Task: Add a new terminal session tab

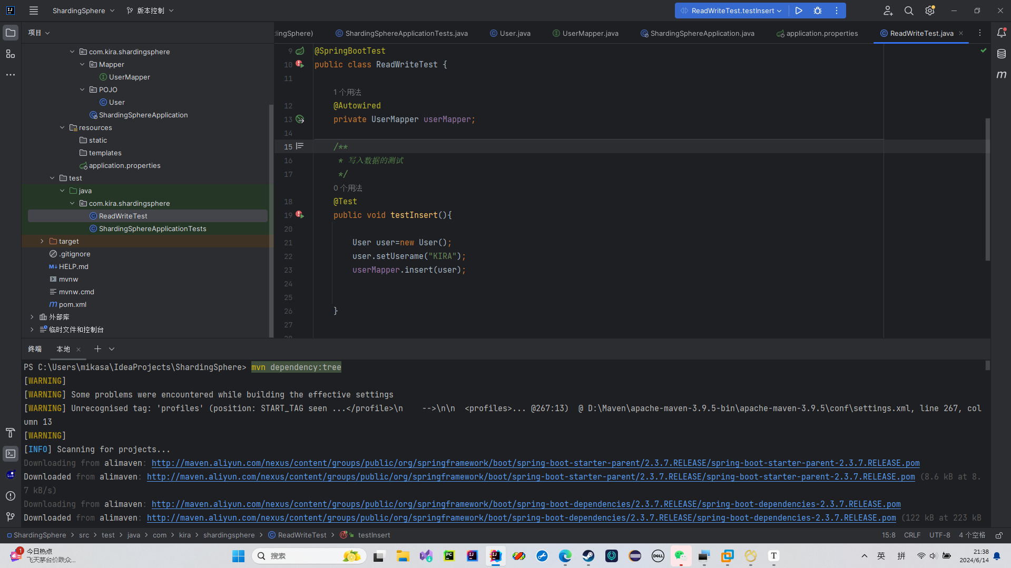Action: (97, 349)
